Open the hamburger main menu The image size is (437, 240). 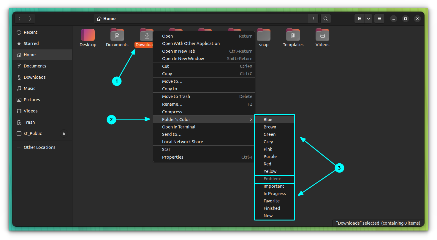coord(379,19)
